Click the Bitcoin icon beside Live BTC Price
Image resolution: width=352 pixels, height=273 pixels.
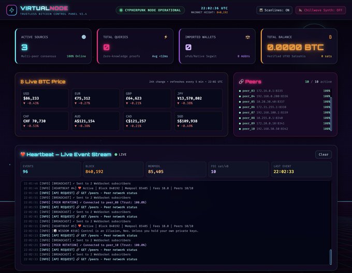point(22,82)
